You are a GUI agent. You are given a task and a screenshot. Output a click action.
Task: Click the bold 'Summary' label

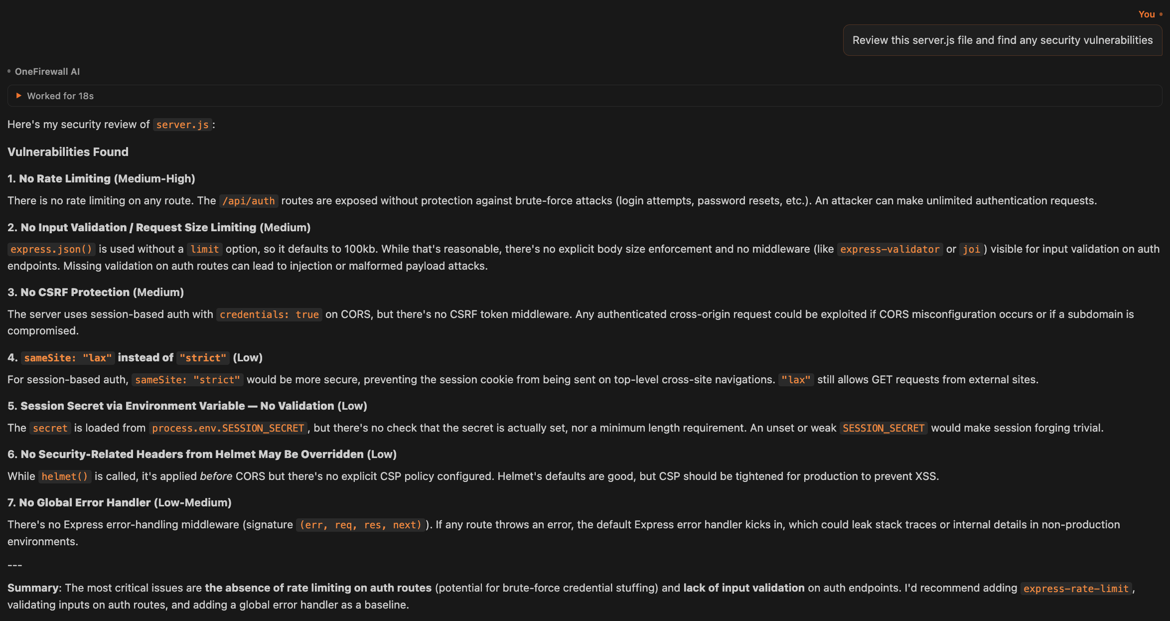(x=33, y=588)
